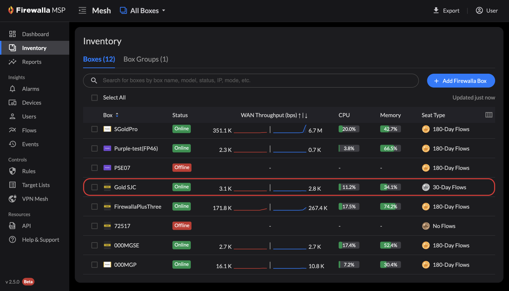
Task: Click the Export download icon
Action: pyautogui.click(x=436, y=10)
